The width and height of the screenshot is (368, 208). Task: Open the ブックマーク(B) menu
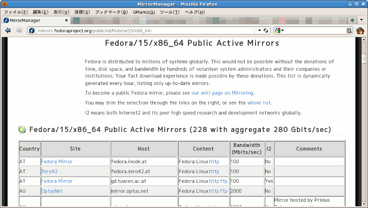(111, 12)
